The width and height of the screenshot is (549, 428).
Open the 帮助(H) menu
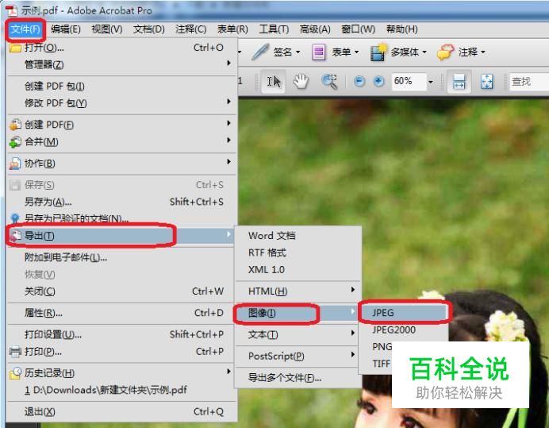(x=402, y=29)
